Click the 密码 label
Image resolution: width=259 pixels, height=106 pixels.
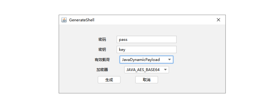[102, 40]
